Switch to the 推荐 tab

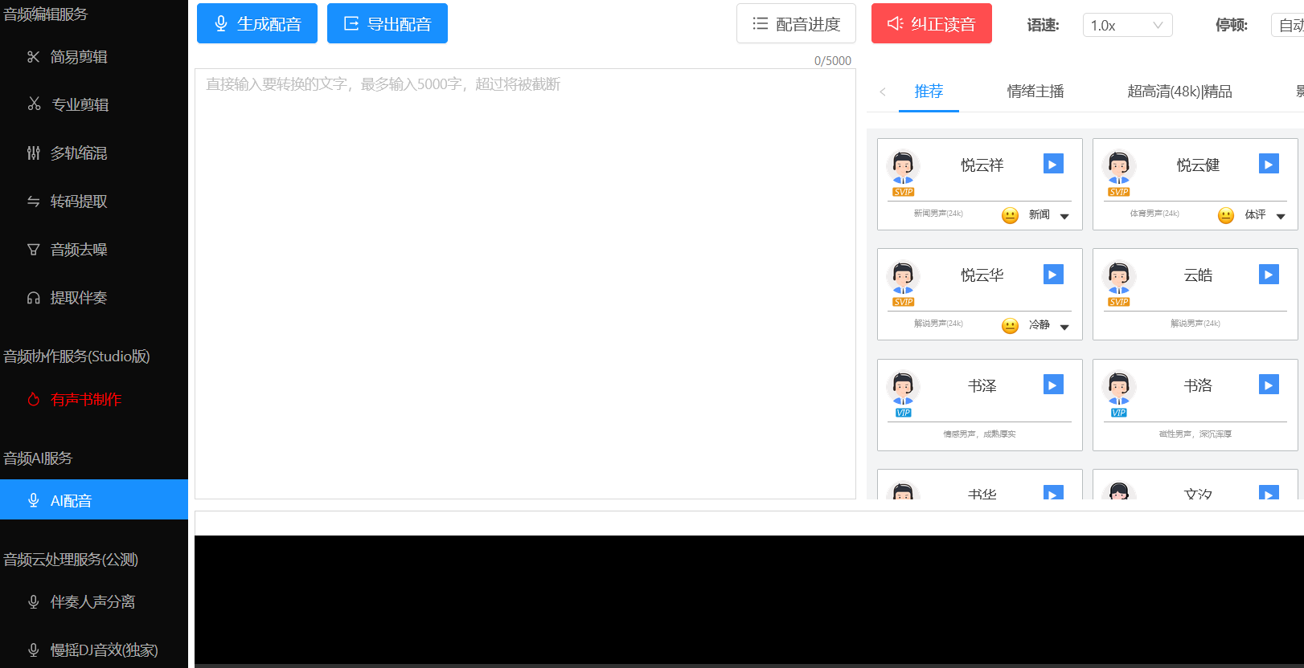tap(929, 92)
